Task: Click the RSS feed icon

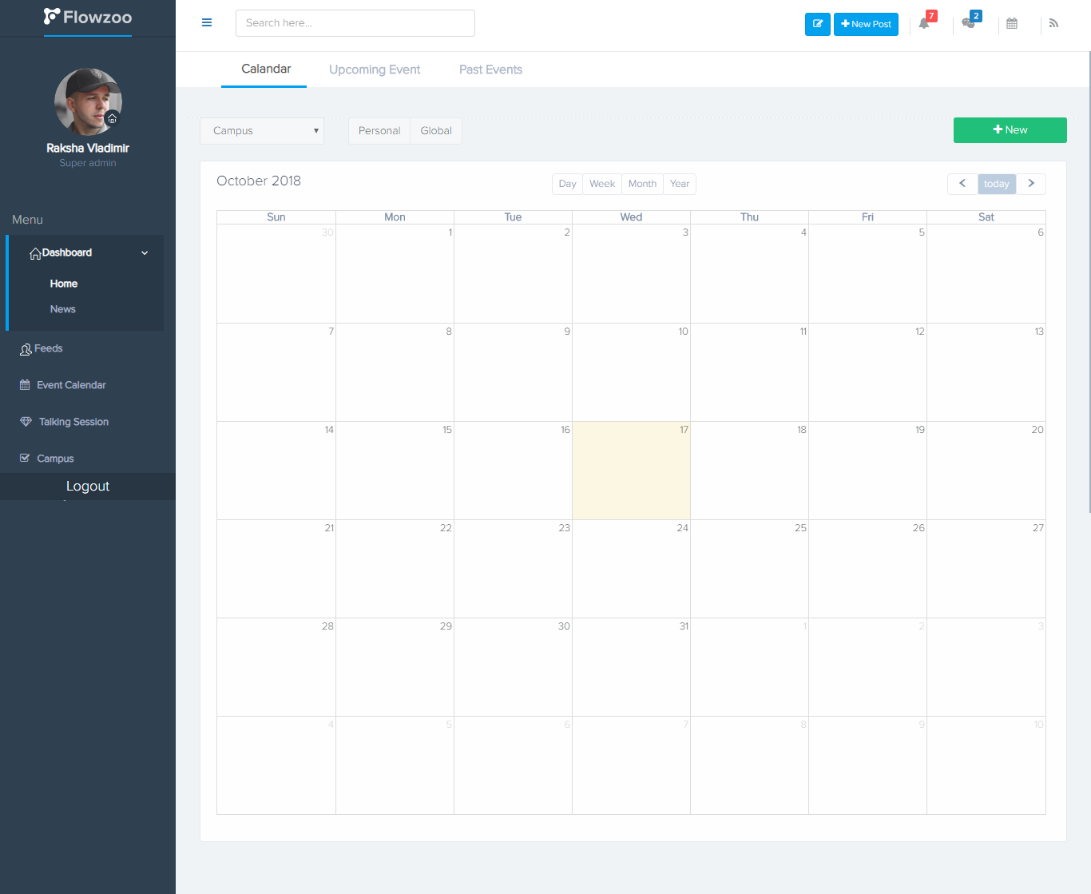Action: click(x=1053, y=23)
